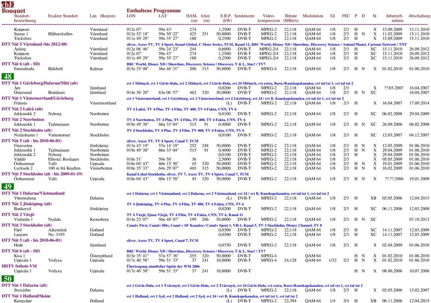Click the green channel 49 badge

pyautogui.click(x=8, y=186)
